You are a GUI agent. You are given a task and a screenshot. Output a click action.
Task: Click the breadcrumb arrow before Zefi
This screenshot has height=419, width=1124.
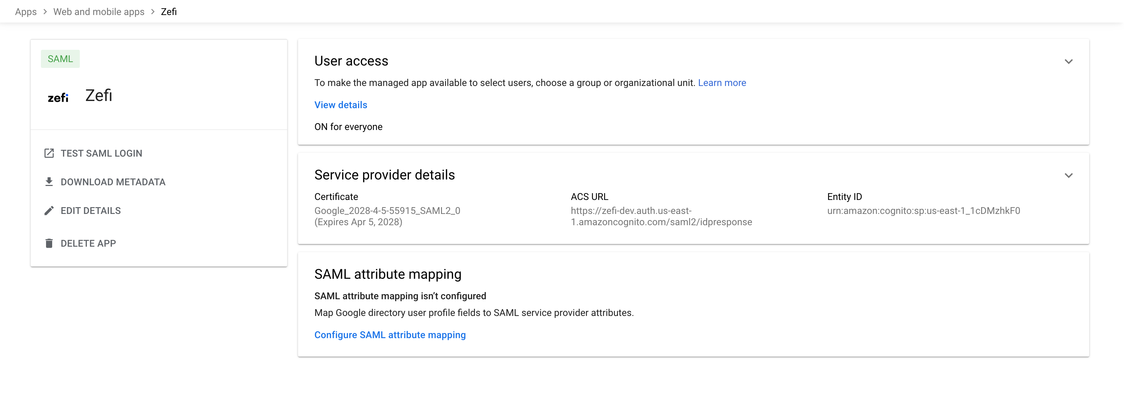(x=153, y=12)
